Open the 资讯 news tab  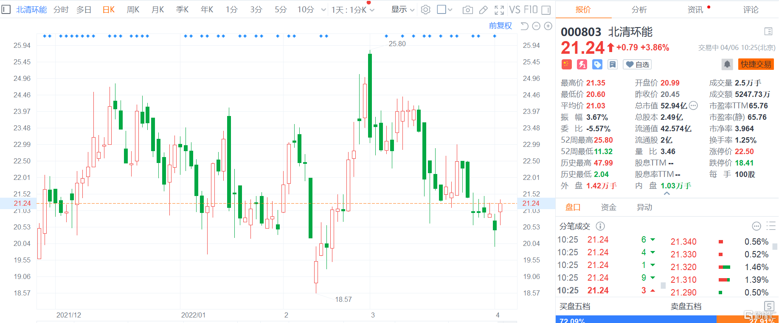[695, 10]
